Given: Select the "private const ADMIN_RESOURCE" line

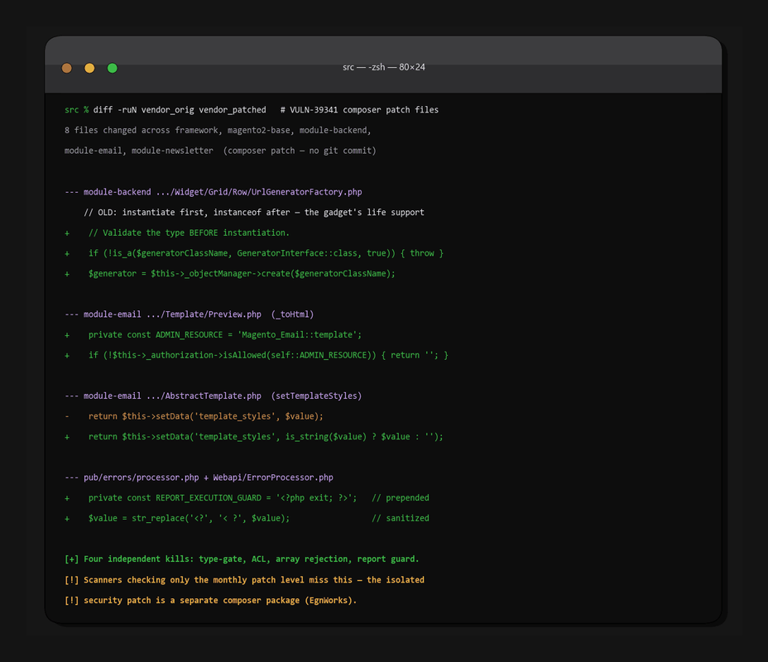Looking at the screenshot, I should click(213, 335).
